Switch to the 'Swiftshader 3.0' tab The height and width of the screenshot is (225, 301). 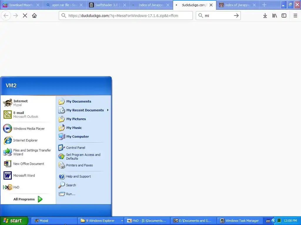(108, 5)
